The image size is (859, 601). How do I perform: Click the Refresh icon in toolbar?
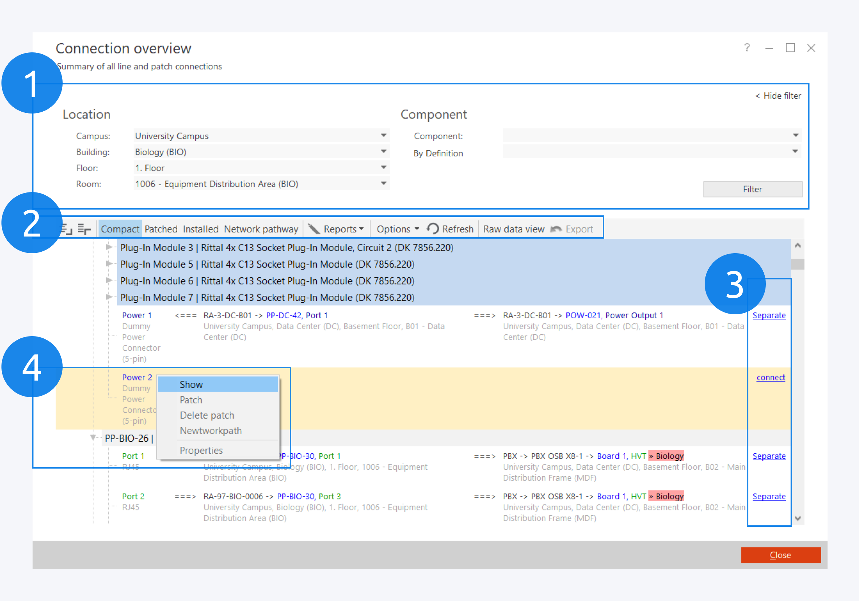coord(433,228)
